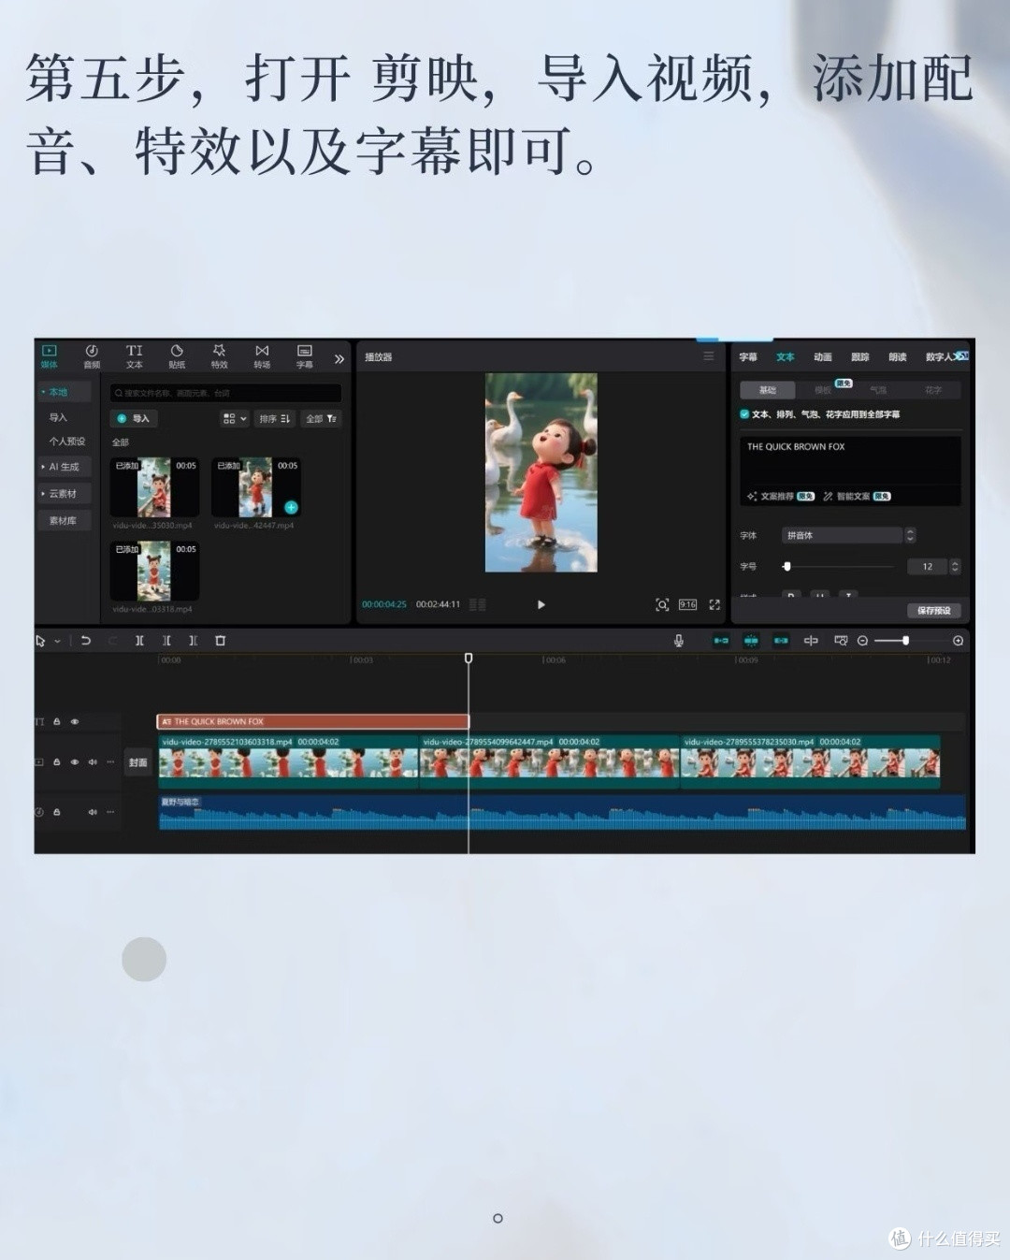Adjust the 字号 font size slider
The image size is (1010, 1260).
(x=838, y=566)
